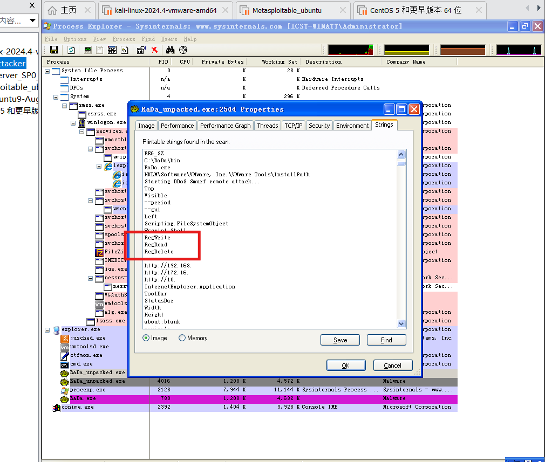Toggle the process tree view icon
The image size is (545, 462).
[x=100, y=50]
